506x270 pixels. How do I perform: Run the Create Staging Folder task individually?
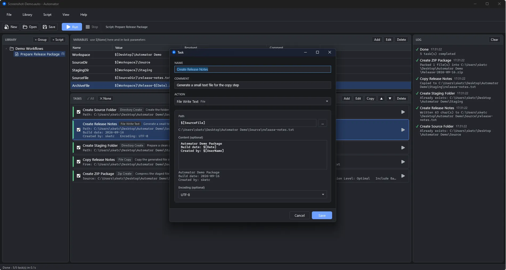point(403,148)
